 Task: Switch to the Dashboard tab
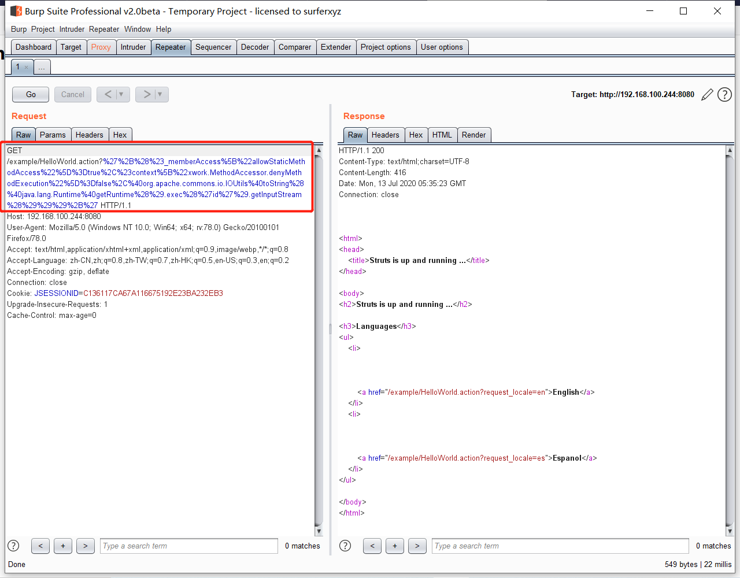coord(34,47)
